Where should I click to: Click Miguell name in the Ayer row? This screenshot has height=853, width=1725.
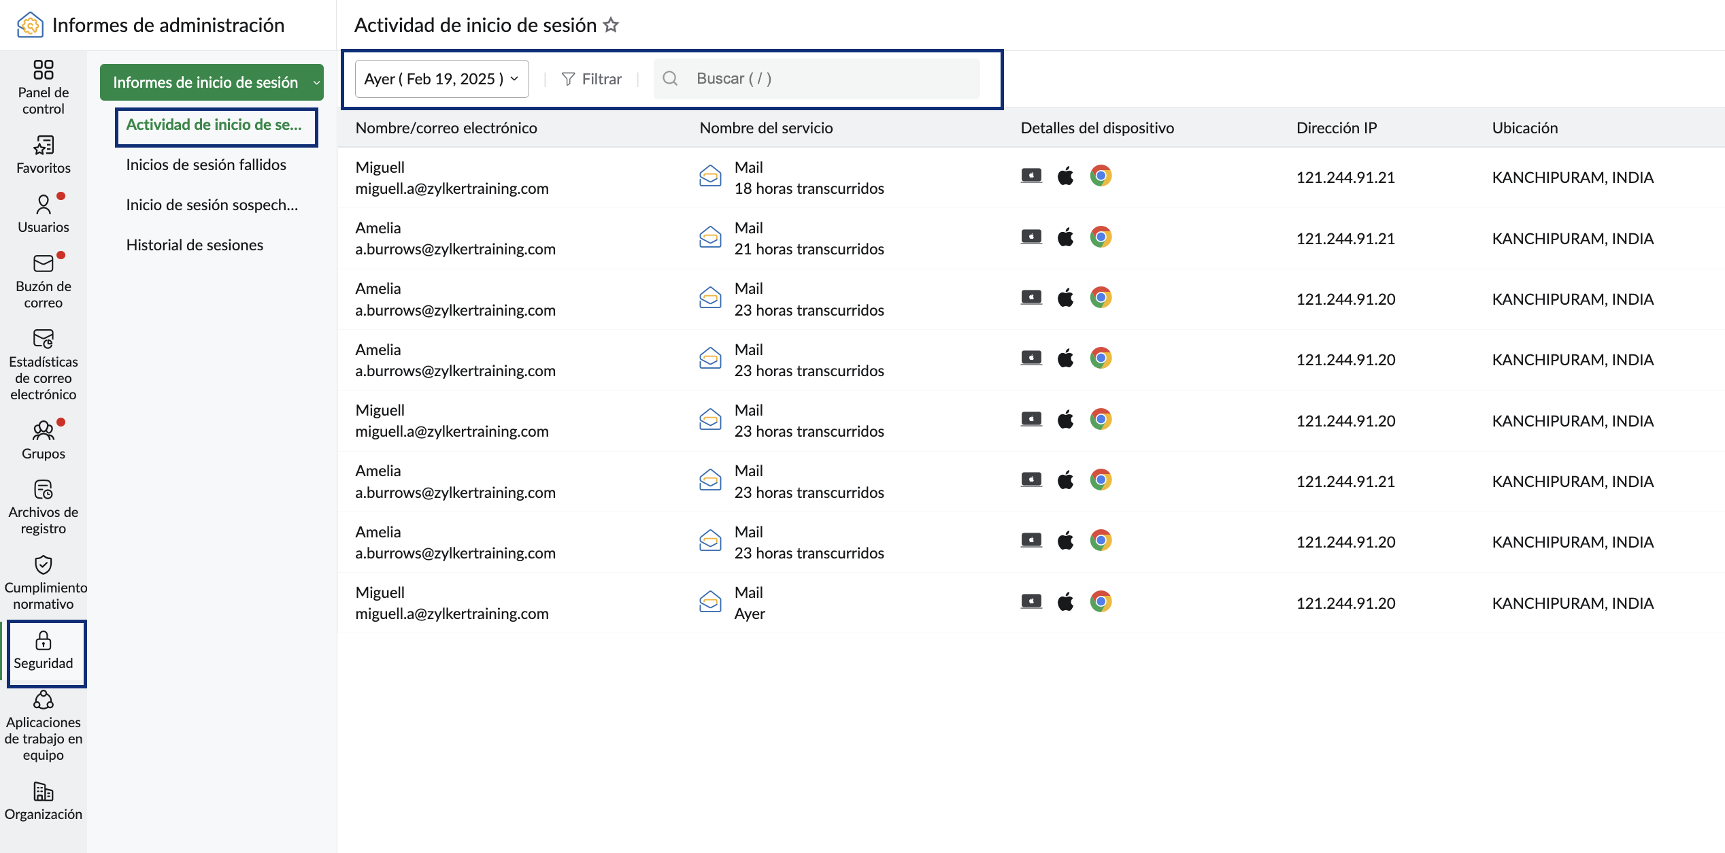pos(380,592)
